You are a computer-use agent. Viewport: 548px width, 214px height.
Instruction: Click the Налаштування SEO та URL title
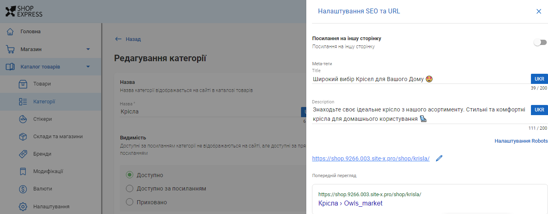click(359, 11)
